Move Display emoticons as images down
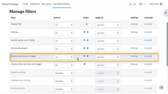 click(87, 56)
